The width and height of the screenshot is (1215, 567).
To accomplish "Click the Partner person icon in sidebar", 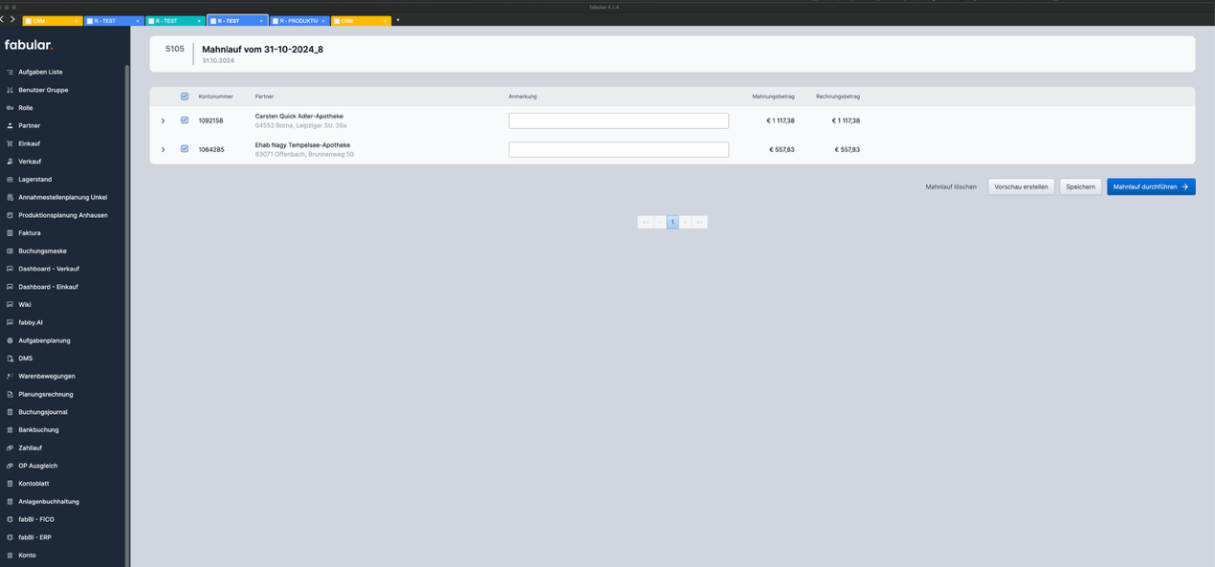I will pyautogui.click(x=10, y=125).
